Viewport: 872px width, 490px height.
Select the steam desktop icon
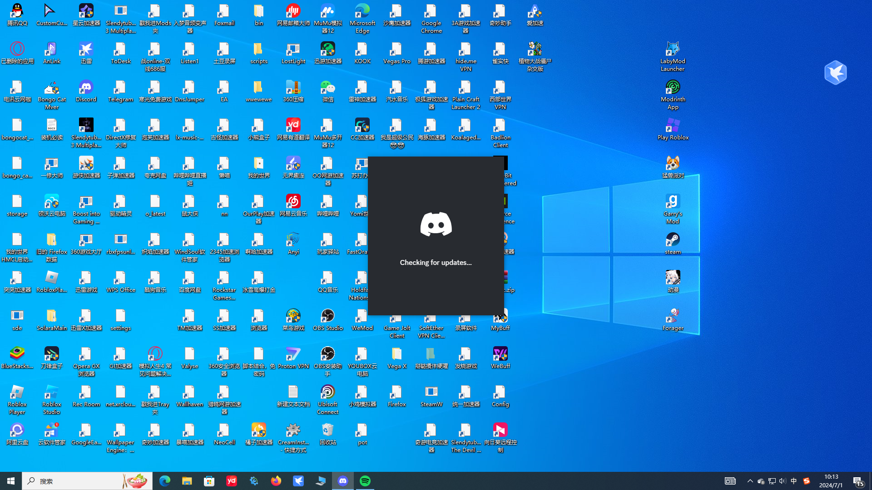click(673, 243)
